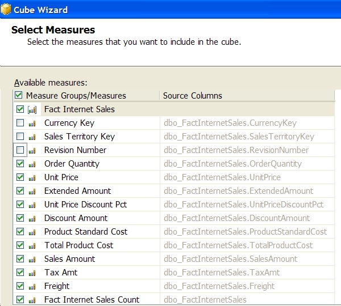Clear the Fact Internet Sales Count checkbox
The width and height of the screenshot is (341, 306).
tap(20, 300)
